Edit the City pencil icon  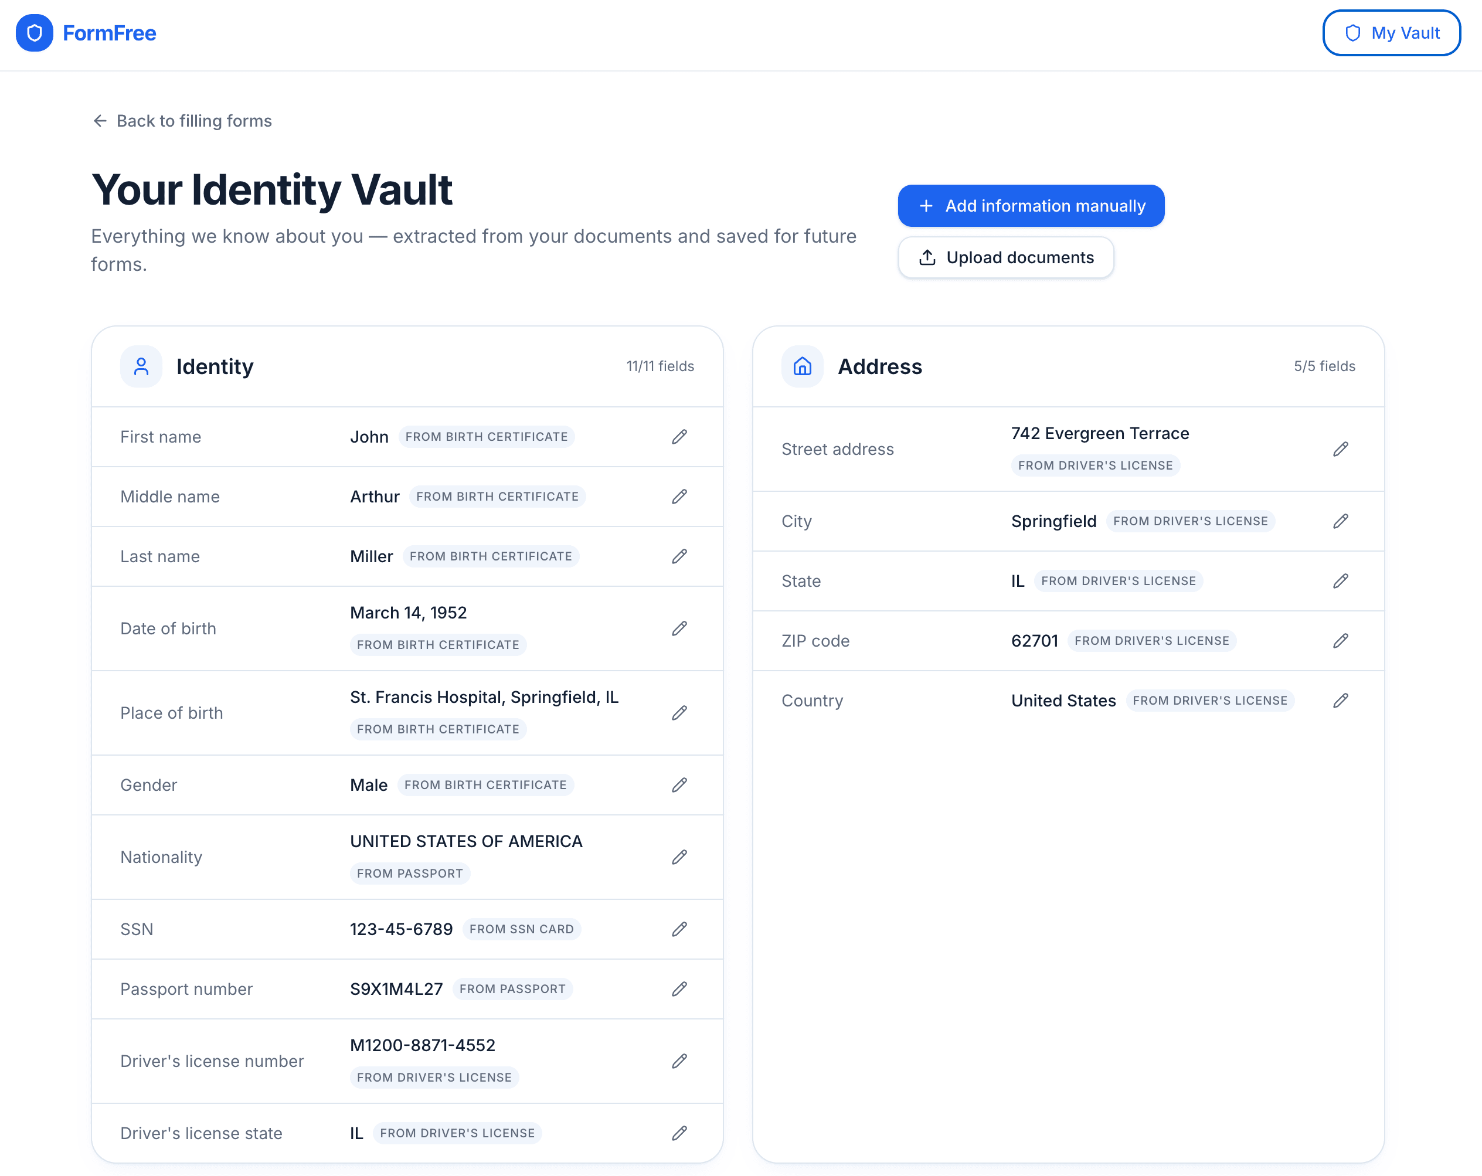tap(1340, 522)
